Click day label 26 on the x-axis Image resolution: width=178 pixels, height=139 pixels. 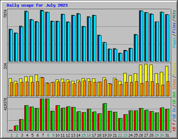pyautogui.click(x=141, y=135)
